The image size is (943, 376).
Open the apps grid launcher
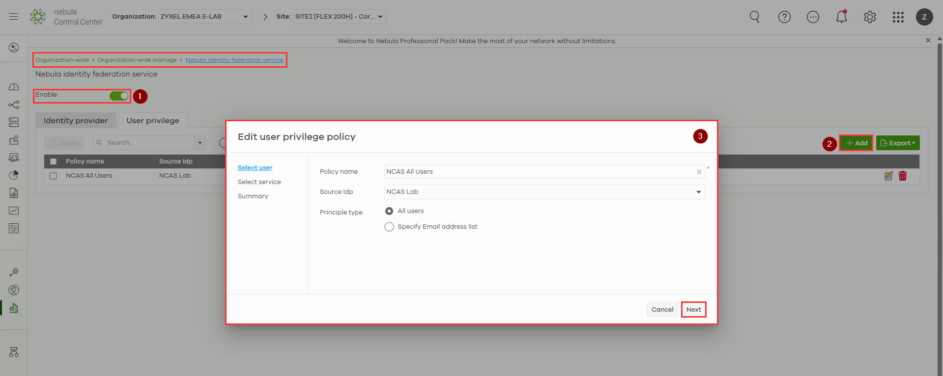coord(898,17)
